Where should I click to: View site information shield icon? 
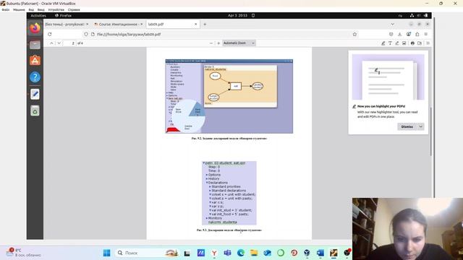point(86,34)
